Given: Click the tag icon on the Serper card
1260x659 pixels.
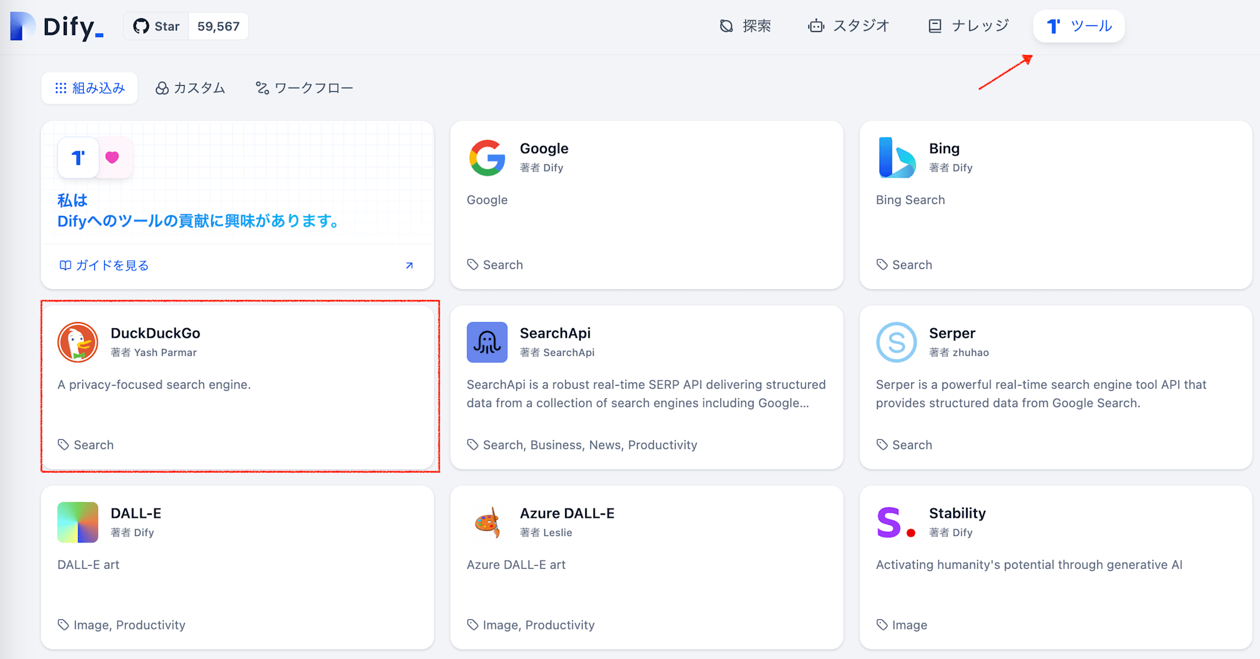Looking at the screenshot, I should [882, 445].
